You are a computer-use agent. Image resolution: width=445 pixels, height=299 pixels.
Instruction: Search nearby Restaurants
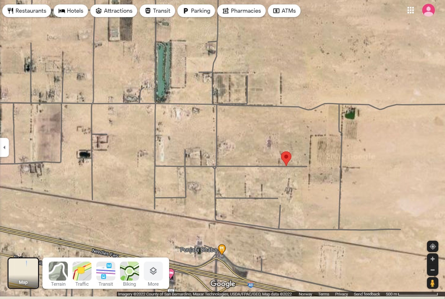point(27,11)
